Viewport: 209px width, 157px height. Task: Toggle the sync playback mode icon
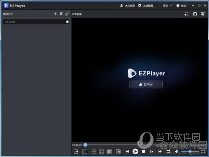click(168, 152)
